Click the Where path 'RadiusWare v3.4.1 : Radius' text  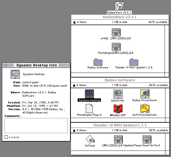(39, 93)
